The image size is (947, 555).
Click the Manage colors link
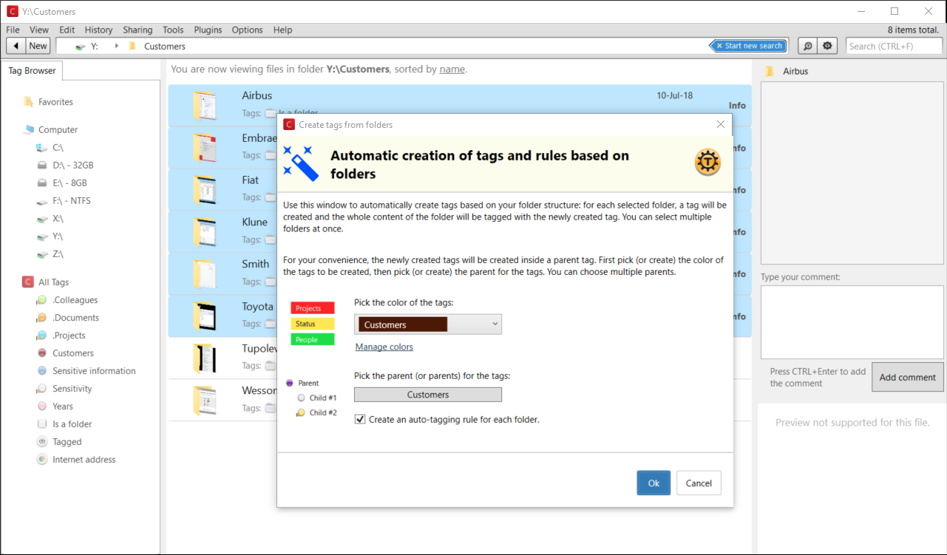coord(384,347)
